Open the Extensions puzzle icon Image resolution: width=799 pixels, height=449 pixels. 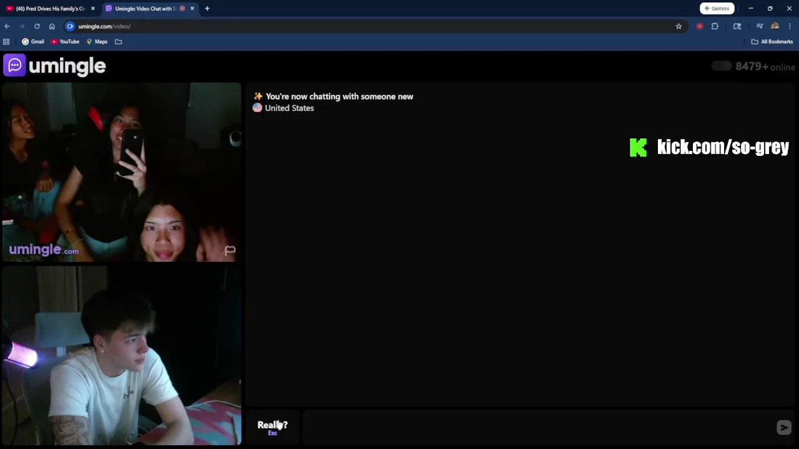pos(715,26)
